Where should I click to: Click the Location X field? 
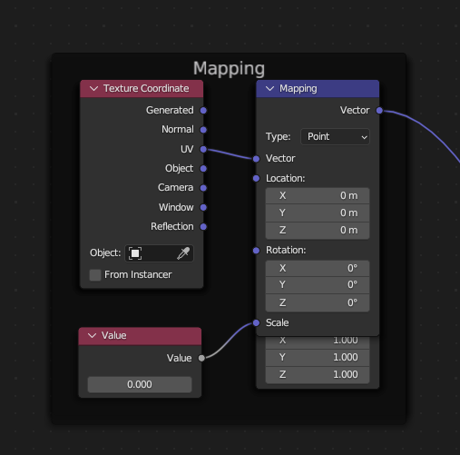pos(318,196)
